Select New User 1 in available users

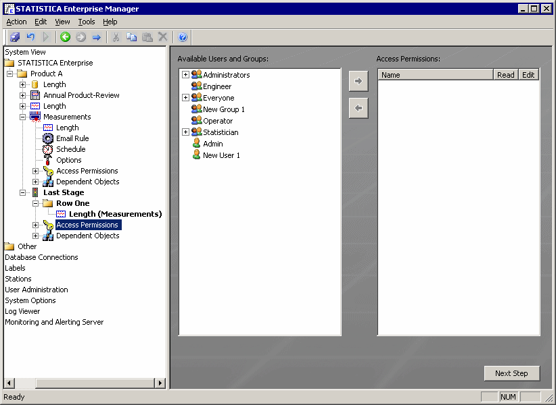point(221,155)
